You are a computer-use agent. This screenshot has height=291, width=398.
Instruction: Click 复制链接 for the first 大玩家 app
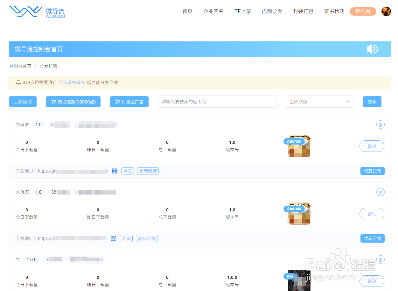pos(148,171)
